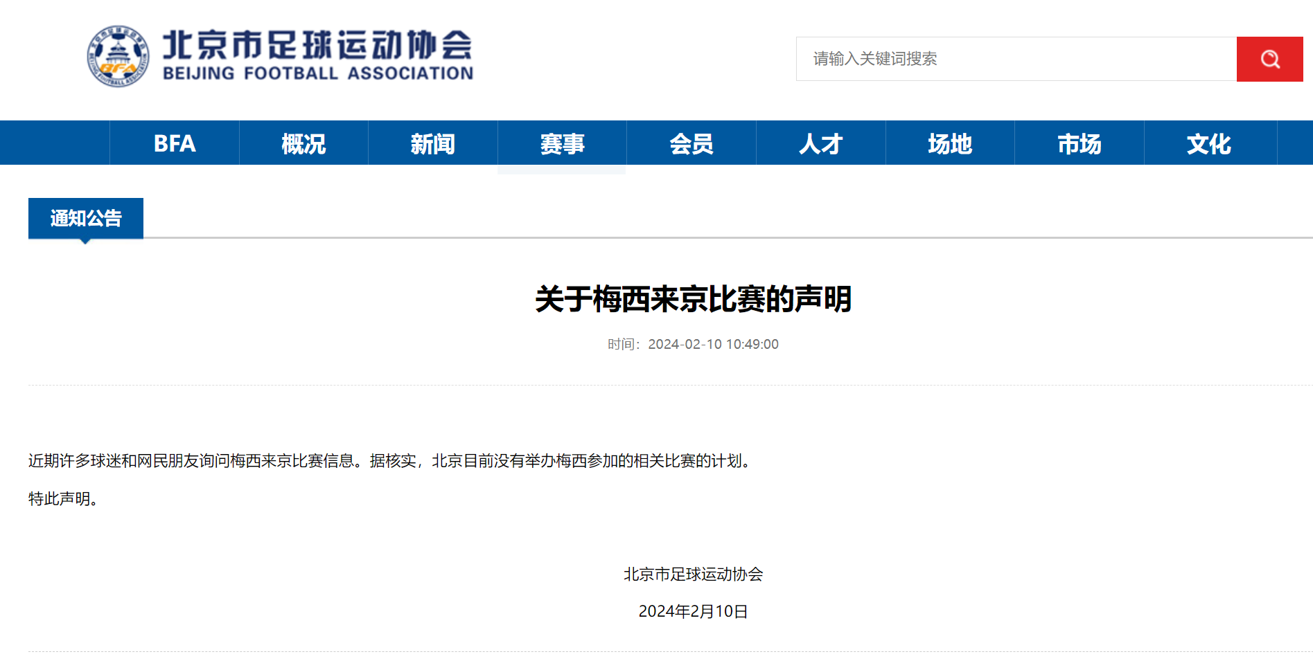This screenshot has height=661, width=1313.
Task: Open the 会员 navigation menu
Action: tap(691, 143)
